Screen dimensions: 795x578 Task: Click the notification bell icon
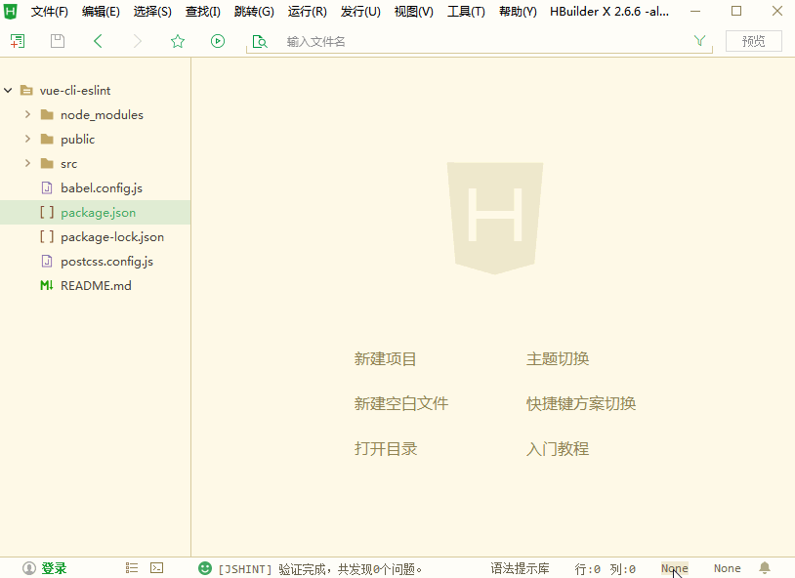765,568
